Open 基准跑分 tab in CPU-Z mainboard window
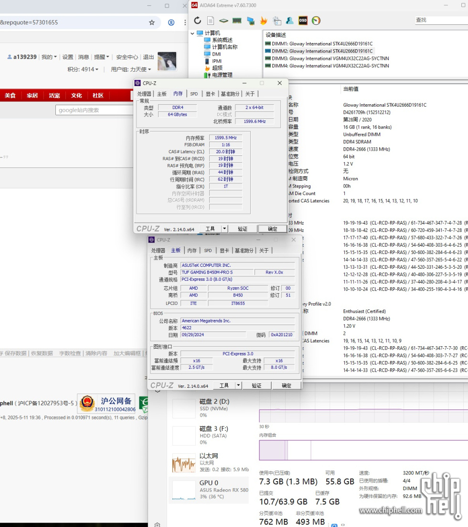 pos(244,251)
